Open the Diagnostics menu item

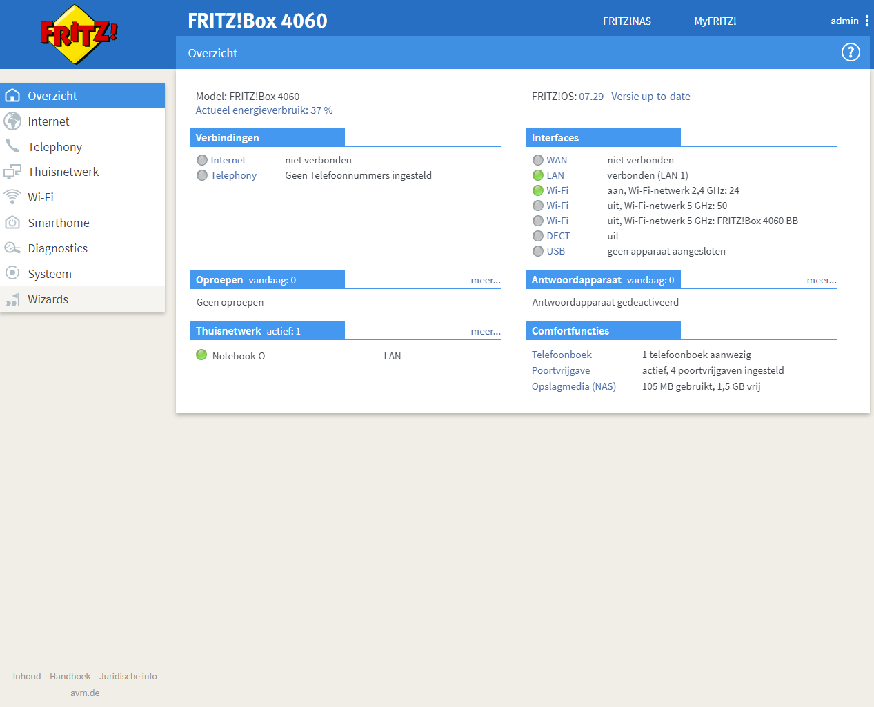click(83, 248)
